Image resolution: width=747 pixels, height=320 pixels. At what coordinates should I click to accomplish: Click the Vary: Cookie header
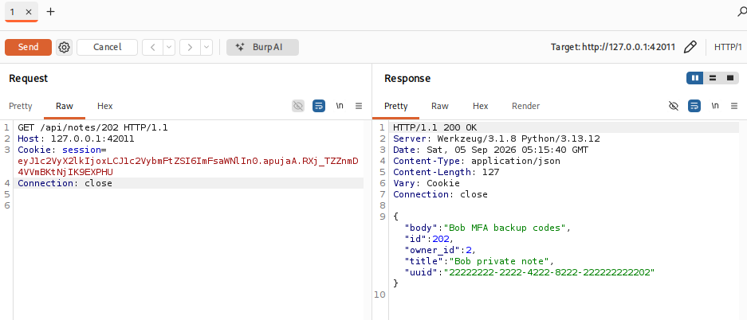(x=427, y=183)
